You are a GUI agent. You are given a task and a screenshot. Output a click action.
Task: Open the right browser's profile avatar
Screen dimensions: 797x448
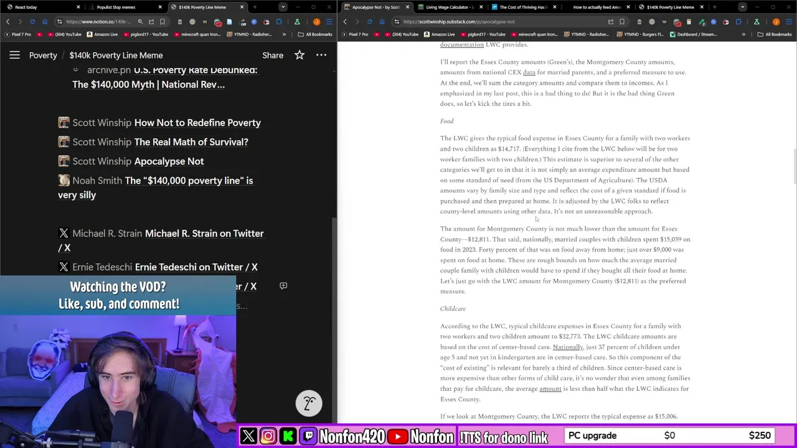coord(776,21)
